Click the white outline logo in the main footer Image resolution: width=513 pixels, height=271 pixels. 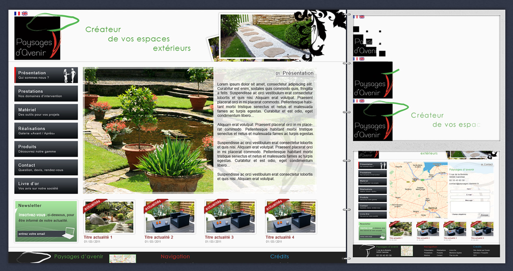34,257
